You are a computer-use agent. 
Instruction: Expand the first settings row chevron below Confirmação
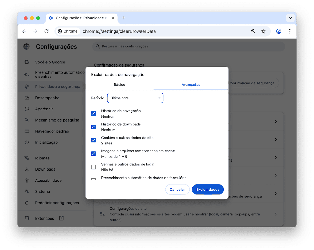pyautogui.click(x=276, y=121)
